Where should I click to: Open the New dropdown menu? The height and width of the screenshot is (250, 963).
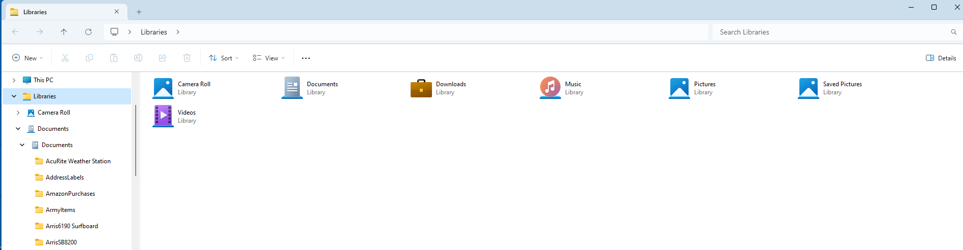[x=27, y=58]
